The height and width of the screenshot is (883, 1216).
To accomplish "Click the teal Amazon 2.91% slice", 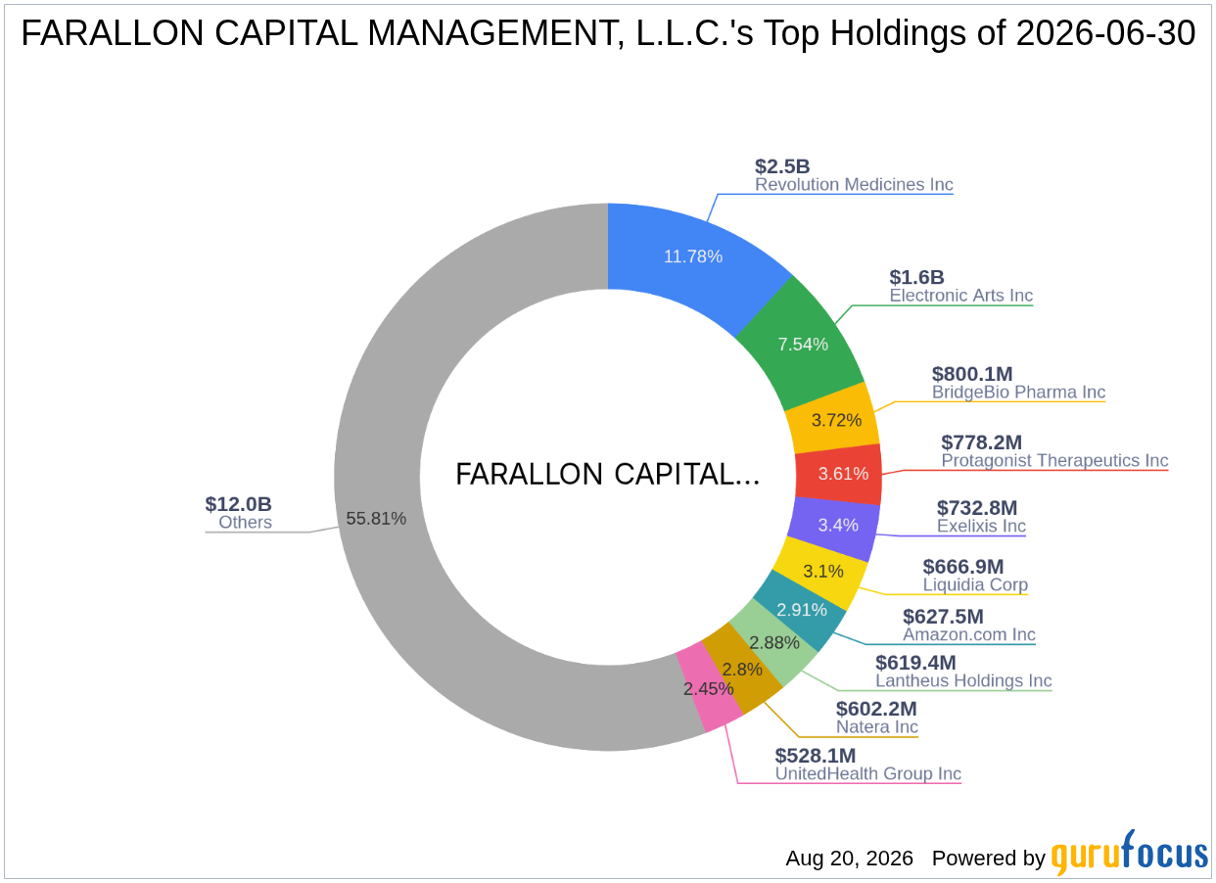I will tap(803, 610).
